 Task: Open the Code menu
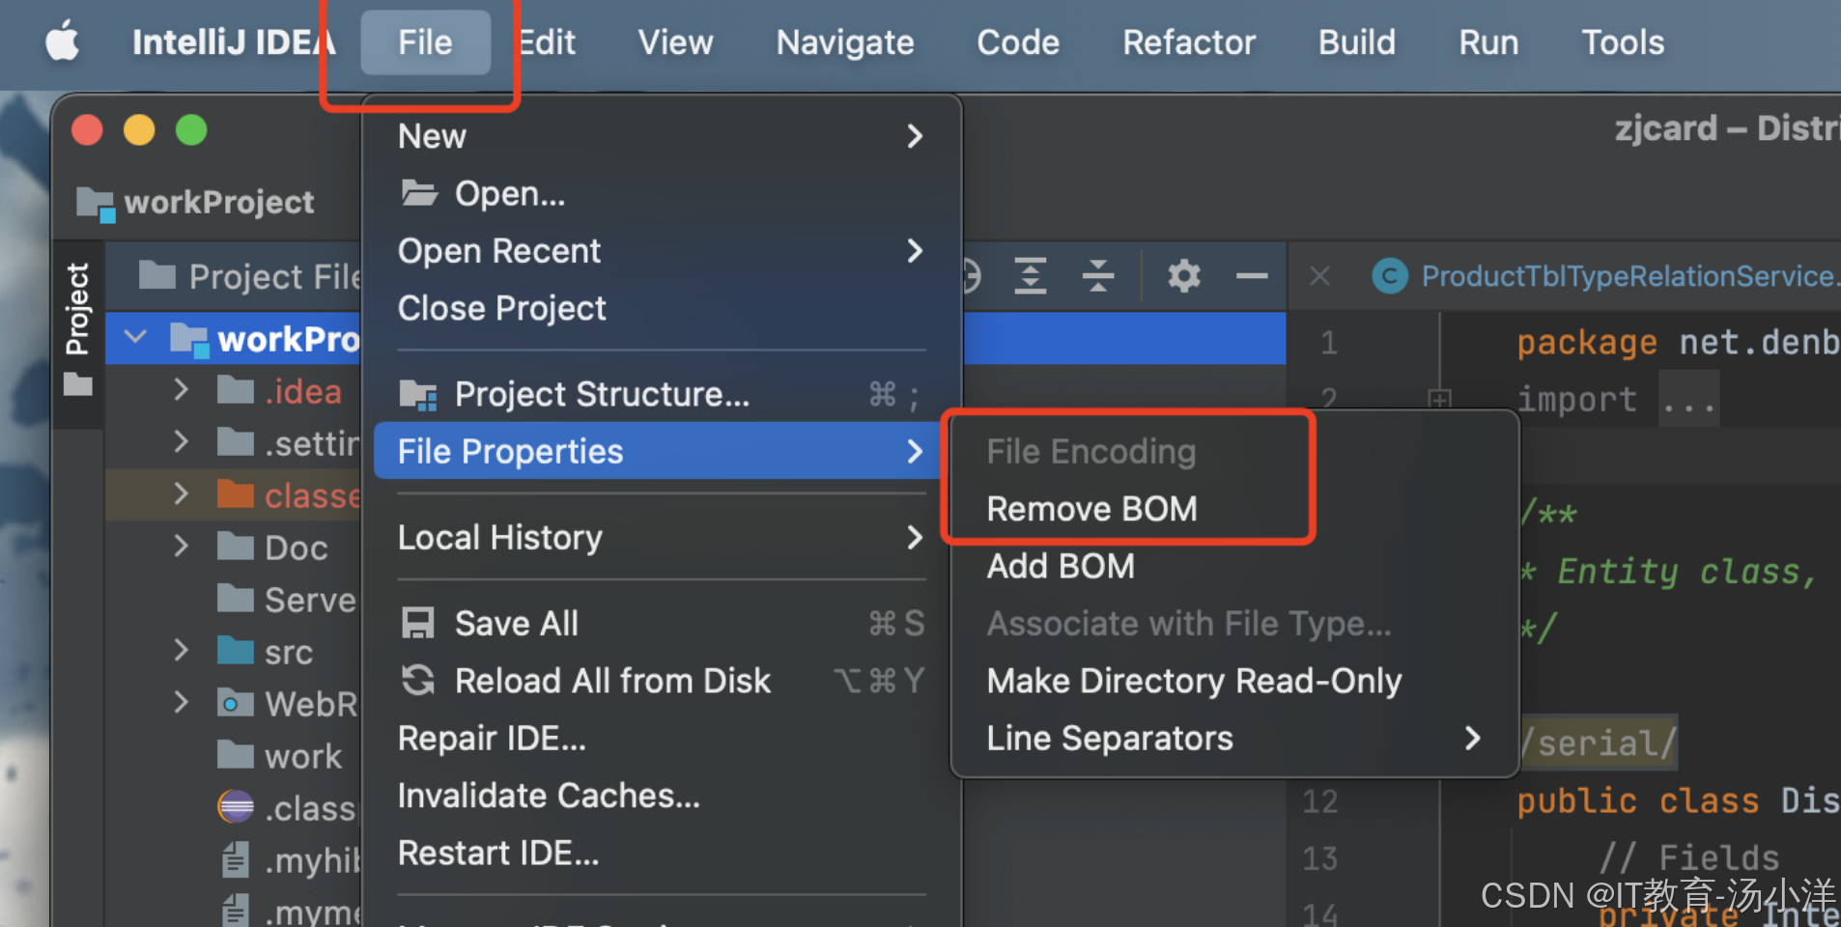tap(1018, 42)
